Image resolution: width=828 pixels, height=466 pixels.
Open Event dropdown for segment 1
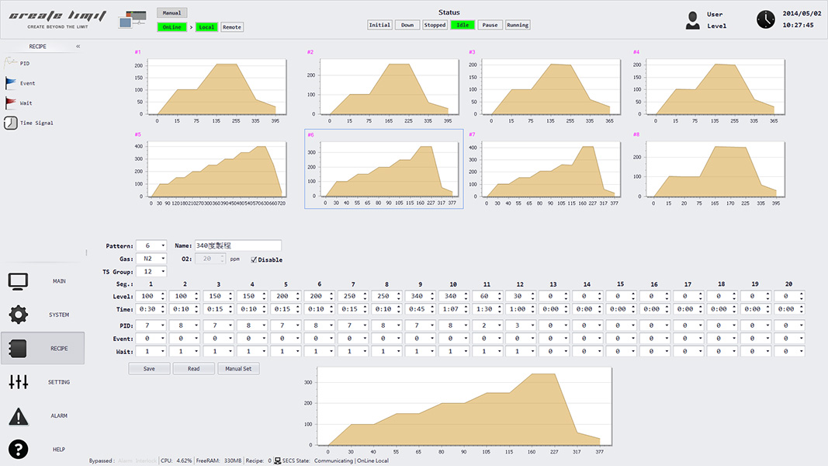tap(151, 339)
